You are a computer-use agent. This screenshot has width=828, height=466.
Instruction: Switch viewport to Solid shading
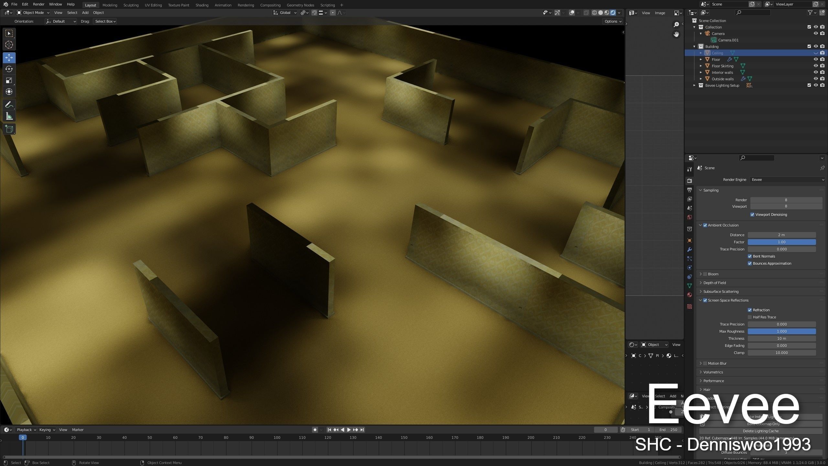coord(601,13)
